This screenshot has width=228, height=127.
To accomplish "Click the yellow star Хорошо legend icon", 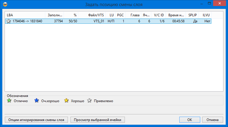I will tap(66, 100).
